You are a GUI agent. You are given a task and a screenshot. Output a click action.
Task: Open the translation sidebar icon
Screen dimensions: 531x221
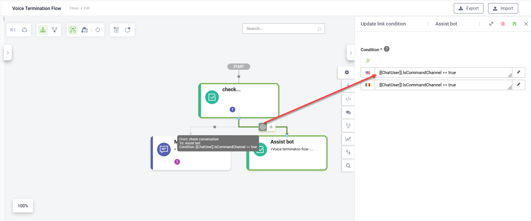click(x=348, y=152)
